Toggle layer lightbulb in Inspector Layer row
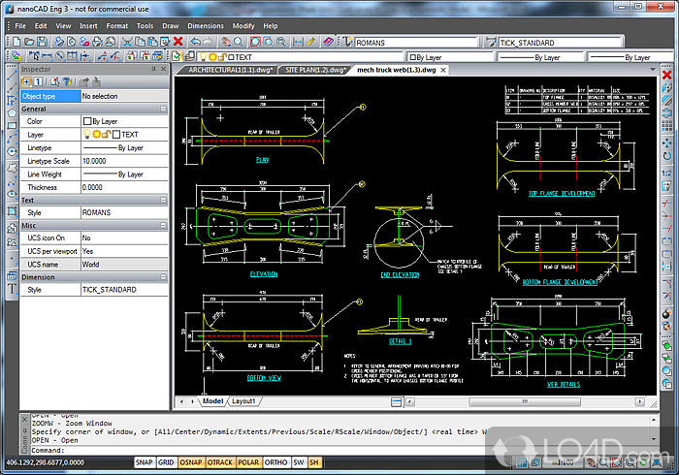Screen dimensions: 679x475 pos(86,134)
